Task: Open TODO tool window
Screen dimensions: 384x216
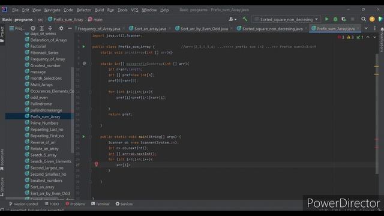Action: (x=52, y=204)
